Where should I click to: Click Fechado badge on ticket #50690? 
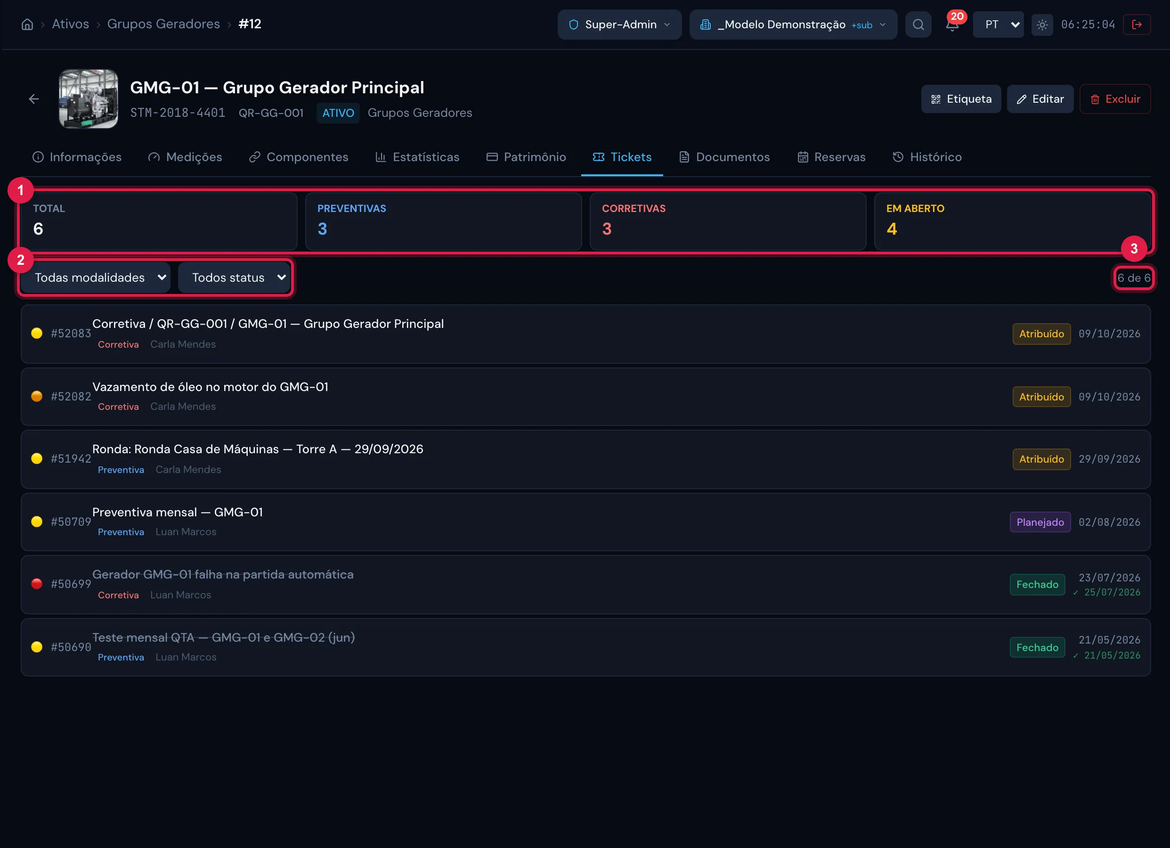[1038, 648]
